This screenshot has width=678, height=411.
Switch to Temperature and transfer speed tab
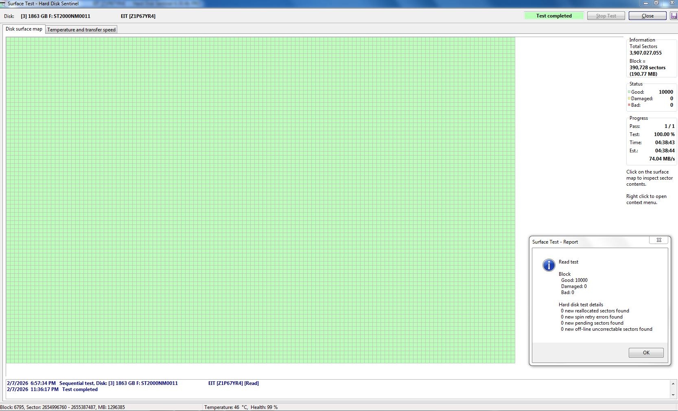[x=81, y=30]
